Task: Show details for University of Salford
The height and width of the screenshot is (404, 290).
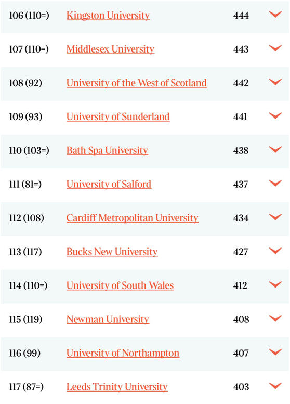Action: tap(275, 183)
